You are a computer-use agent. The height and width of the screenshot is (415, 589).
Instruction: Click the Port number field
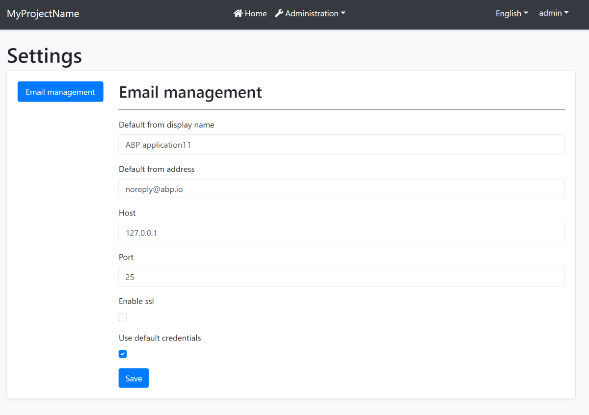(x=342, y=277)
